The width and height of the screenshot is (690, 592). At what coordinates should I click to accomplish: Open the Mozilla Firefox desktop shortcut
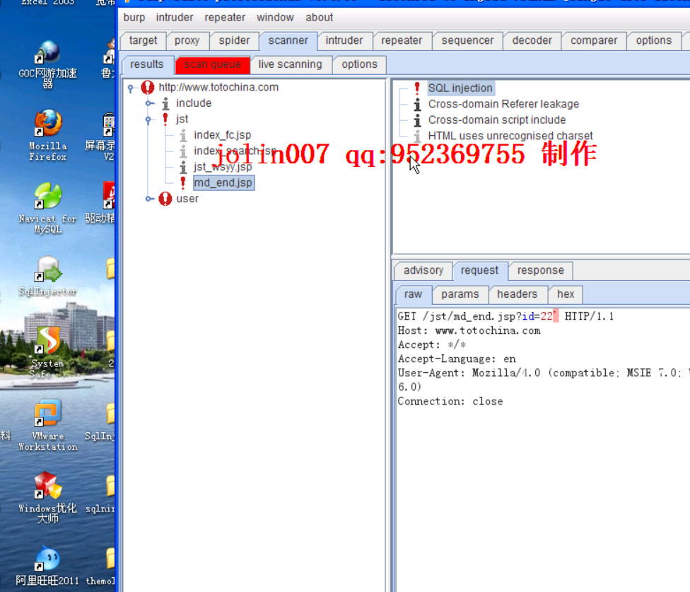pyautogui.click(x=48, y=134)
